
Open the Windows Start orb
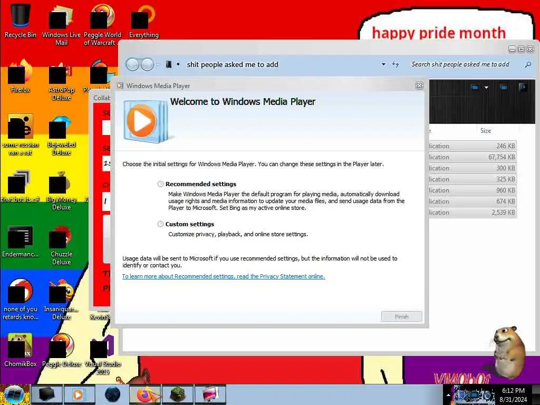pyautogui.click(x=14, y=394)
